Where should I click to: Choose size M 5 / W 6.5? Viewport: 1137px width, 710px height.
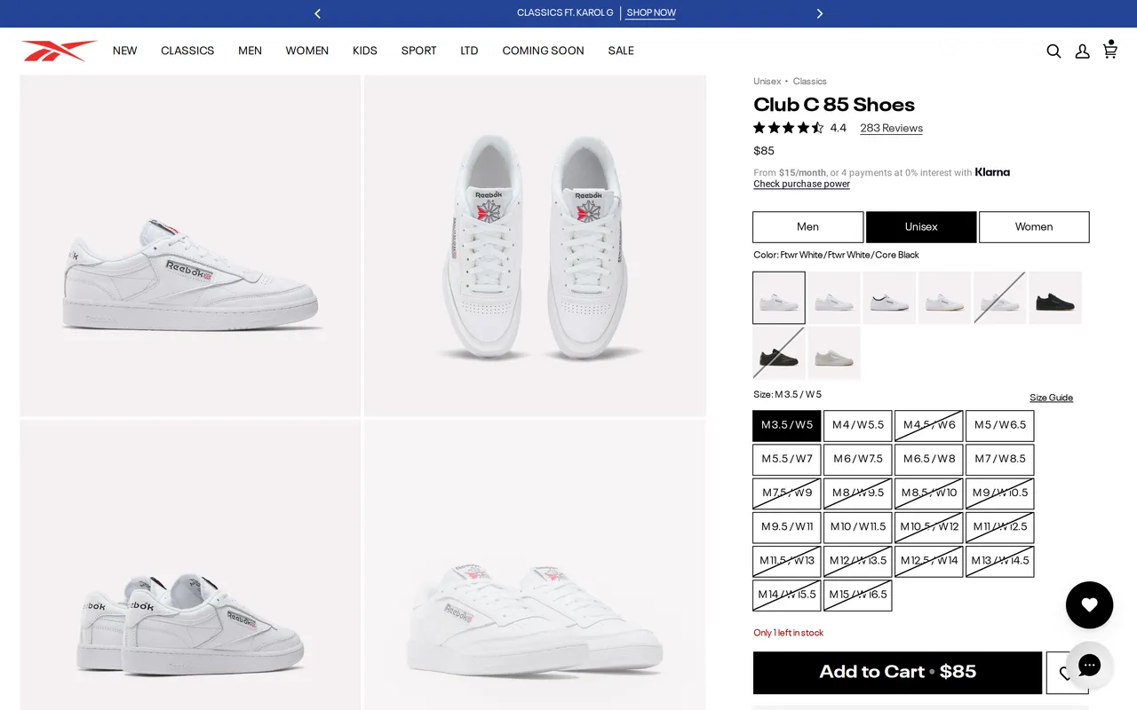(x=999, y=426)
